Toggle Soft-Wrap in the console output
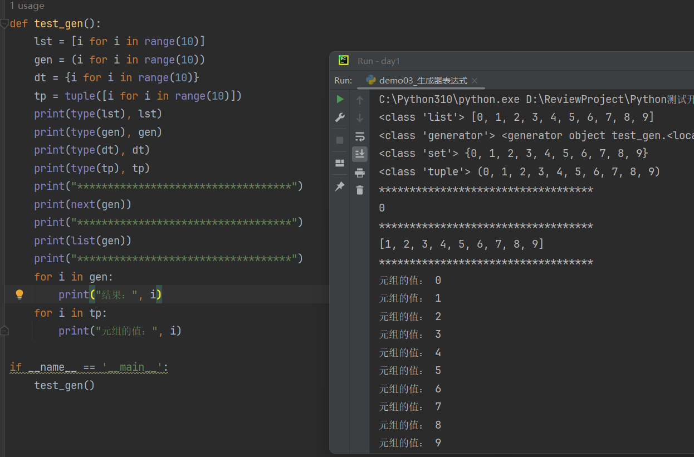This screenshot has width=694, height=457. tap(360, 136)
